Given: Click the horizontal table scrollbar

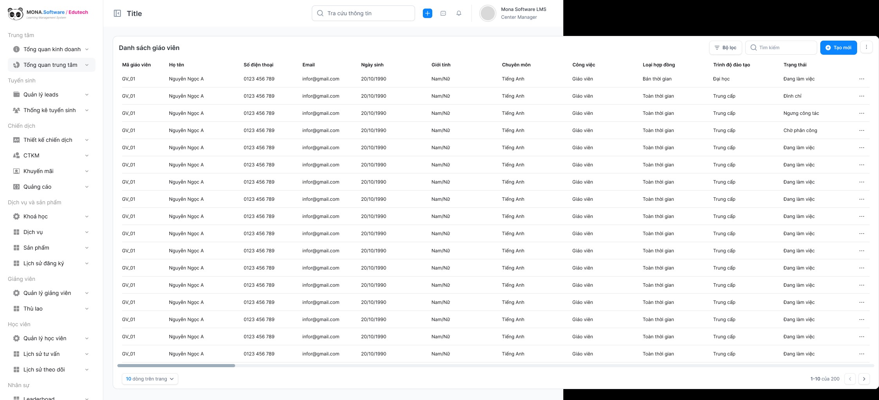Looking at the screenshot, I should (176, 366).
